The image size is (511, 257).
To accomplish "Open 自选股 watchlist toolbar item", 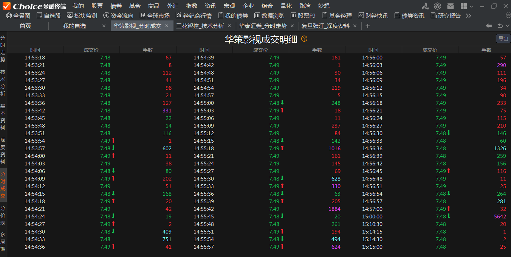I will [48, 16].
